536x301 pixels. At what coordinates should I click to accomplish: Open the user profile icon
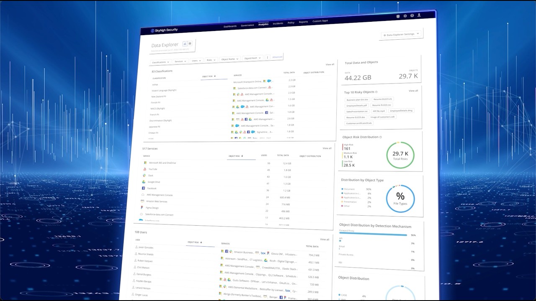(419, 15)
